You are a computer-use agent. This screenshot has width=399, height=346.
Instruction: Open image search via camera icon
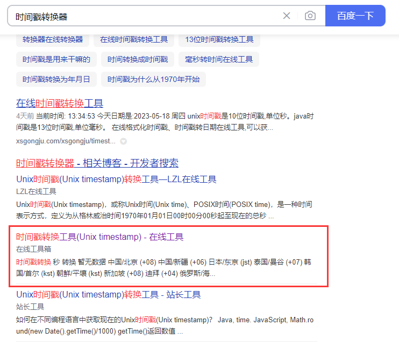(x=310, y=16)
